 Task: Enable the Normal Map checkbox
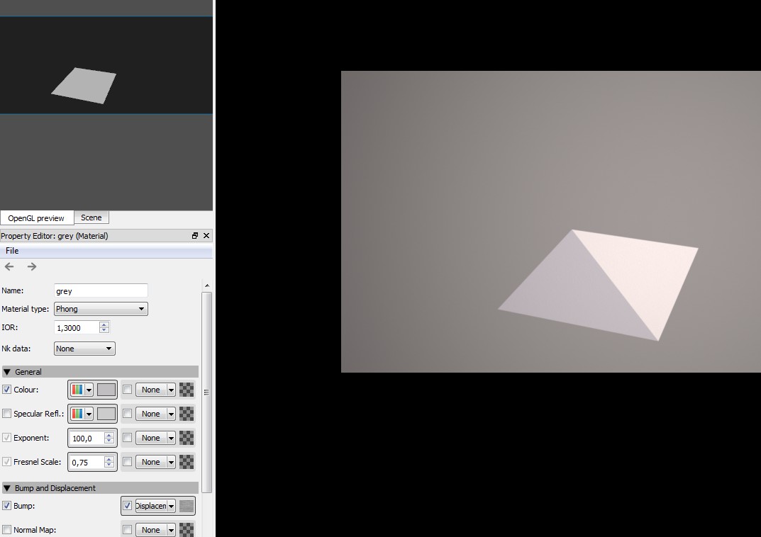7,530
